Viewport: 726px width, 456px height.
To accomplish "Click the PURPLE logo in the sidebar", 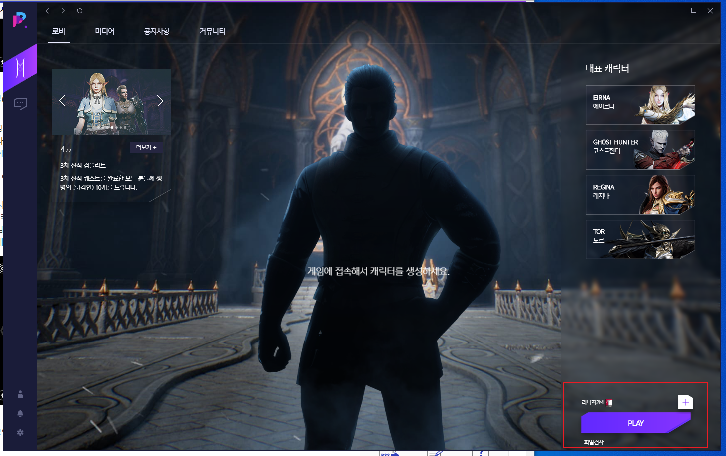I will 20,20.
